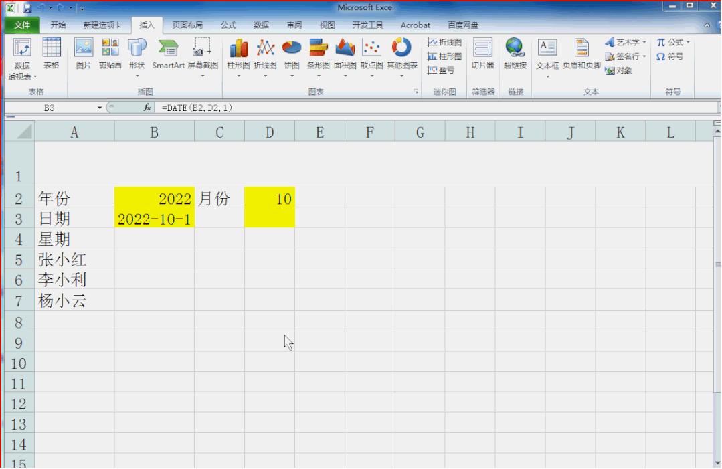This screenshot has width=722, height=469.
Task: Open the Shapes (形状) gallery
Action: point(137,58)
